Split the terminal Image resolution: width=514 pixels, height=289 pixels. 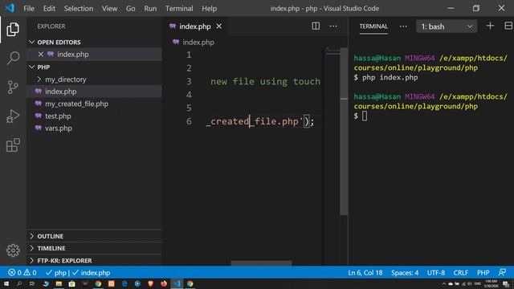pyautogui.click(x=508, y=26)
